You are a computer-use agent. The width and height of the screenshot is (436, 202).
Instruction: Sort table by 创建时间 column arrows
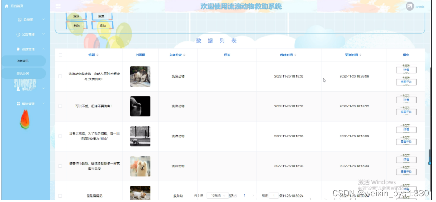[x=295, y=55]
